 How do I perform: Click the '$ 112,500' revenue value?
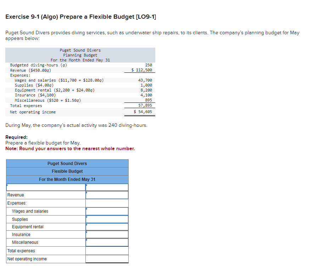142,70
